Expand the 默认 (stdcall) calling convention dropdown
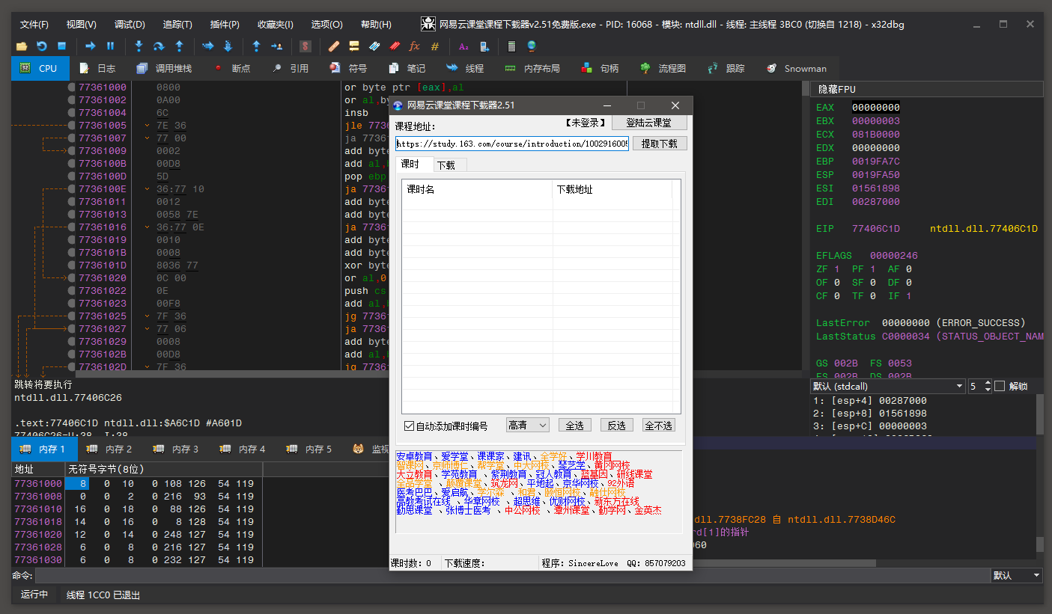Screen dimensions: 1052x614 coord(888,386)
